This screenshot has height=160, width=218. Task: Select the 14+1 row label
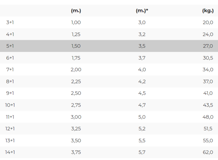click(10, 152)
